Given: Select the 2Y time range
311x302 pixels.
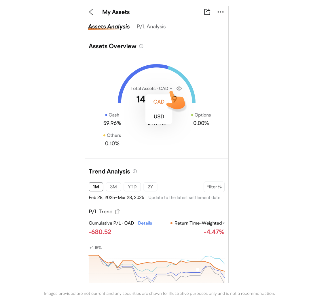Looking at the screenshot, I should coord(150,187).
